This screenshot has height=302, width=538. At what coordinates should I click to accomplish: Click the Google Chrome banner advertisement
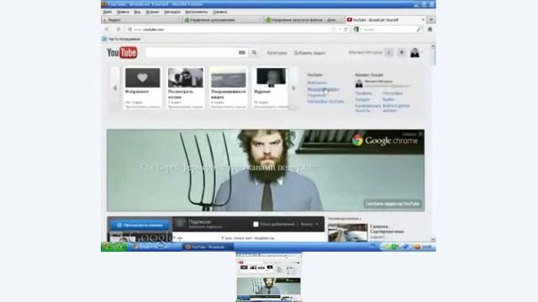click(x=266, y=170)
